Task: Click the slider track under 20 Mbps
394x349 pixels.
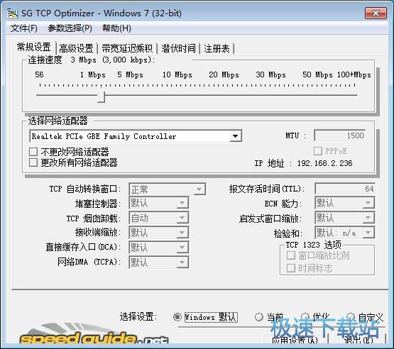Action: (x=224, y=95)
